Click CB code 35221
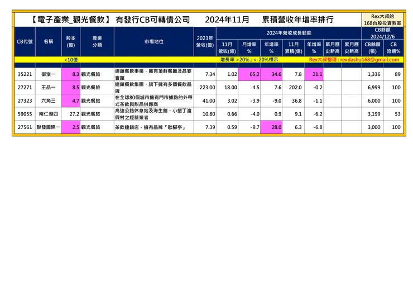413x292 pixels. 25,74
